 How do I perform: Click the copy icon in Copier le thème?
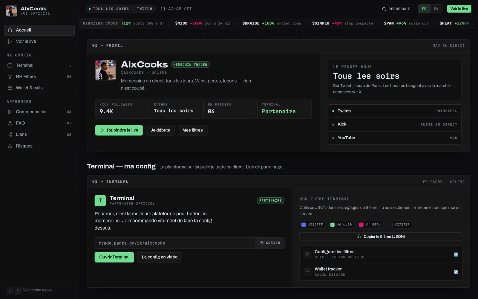coord(359,237)
